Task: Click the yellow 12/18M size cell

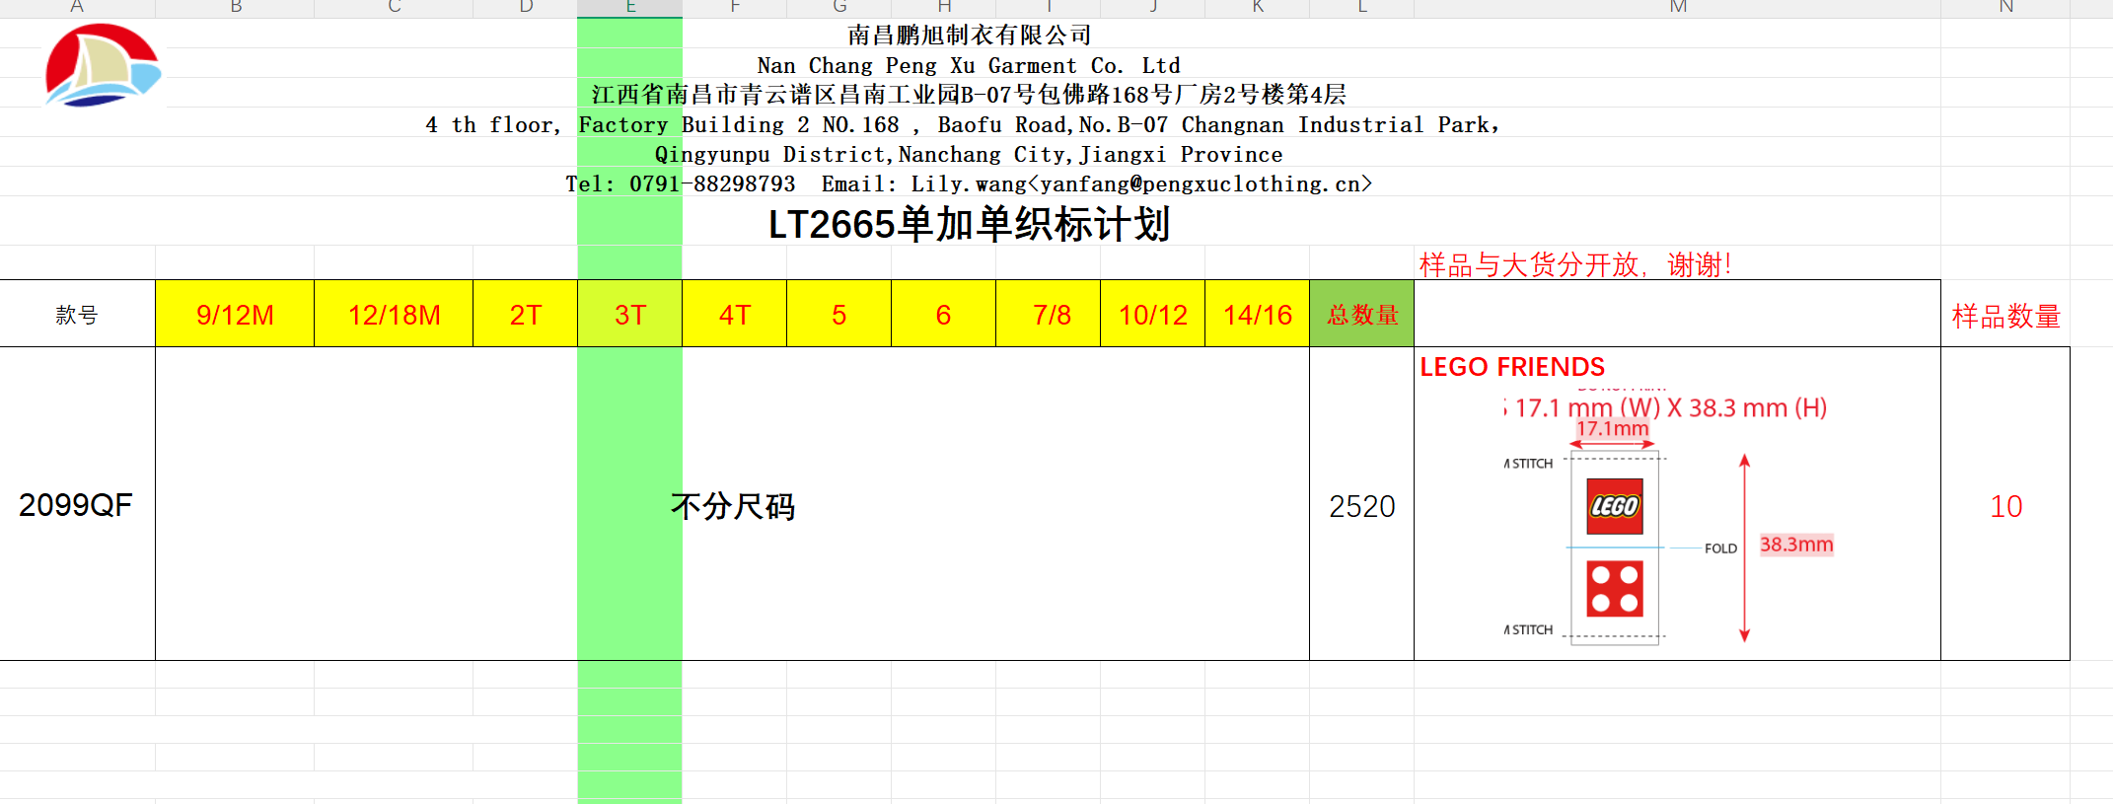Action: (394, 315)
